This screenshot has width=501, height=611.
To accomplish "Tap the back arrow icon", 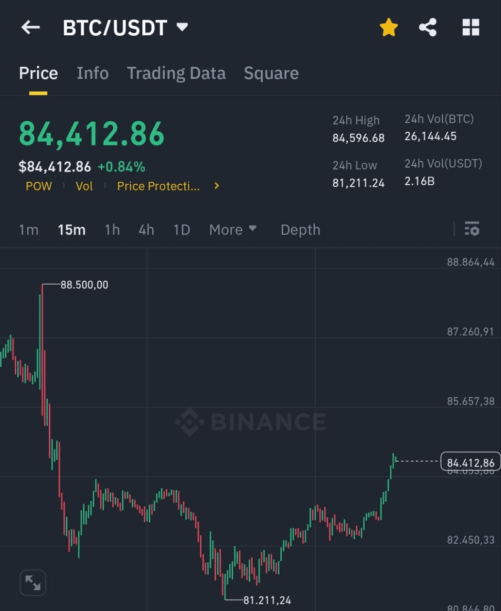I will coord(31,28).
